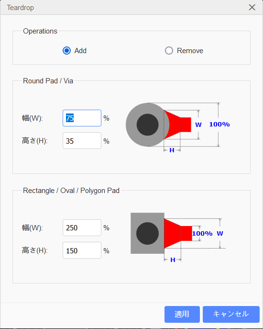Screen dimensions: 263x329
Task: Click the 適用 apply button
Action: [x=182, y=314]
